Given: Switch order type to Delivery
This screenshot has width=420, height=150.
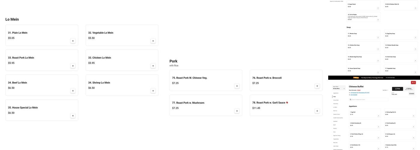Looking at the screenshot, I should (409, 89).
